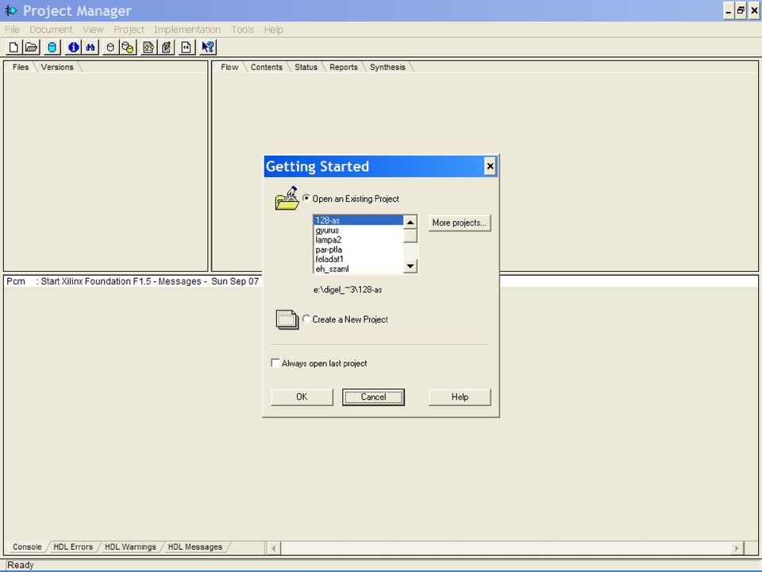
Task: Click the Cancel button
Action: pyautogui.click(x=373, y=397)
